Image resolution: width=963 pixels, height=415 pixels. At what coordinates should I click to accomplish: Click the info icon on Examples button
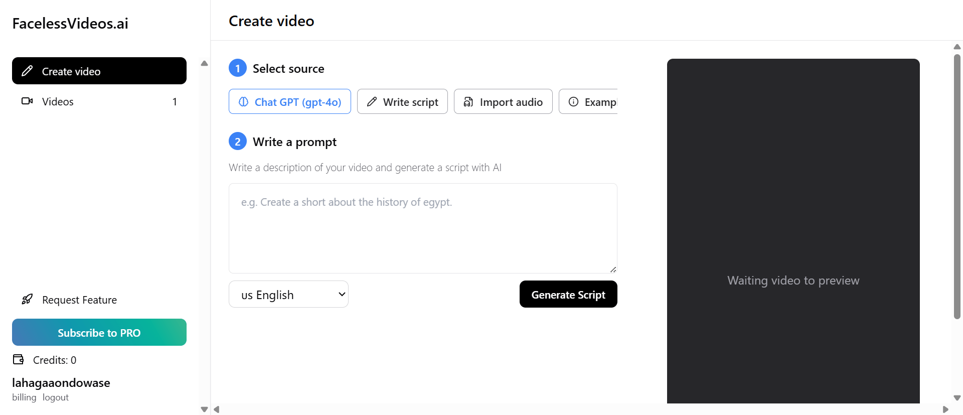[573, 102]
